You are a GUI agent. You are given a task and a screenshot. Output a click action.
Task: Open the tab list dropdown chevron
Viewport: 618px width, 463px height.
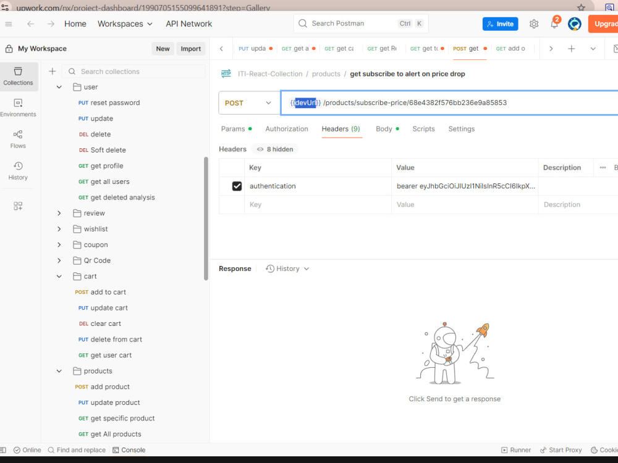click(x=593, y=48)
